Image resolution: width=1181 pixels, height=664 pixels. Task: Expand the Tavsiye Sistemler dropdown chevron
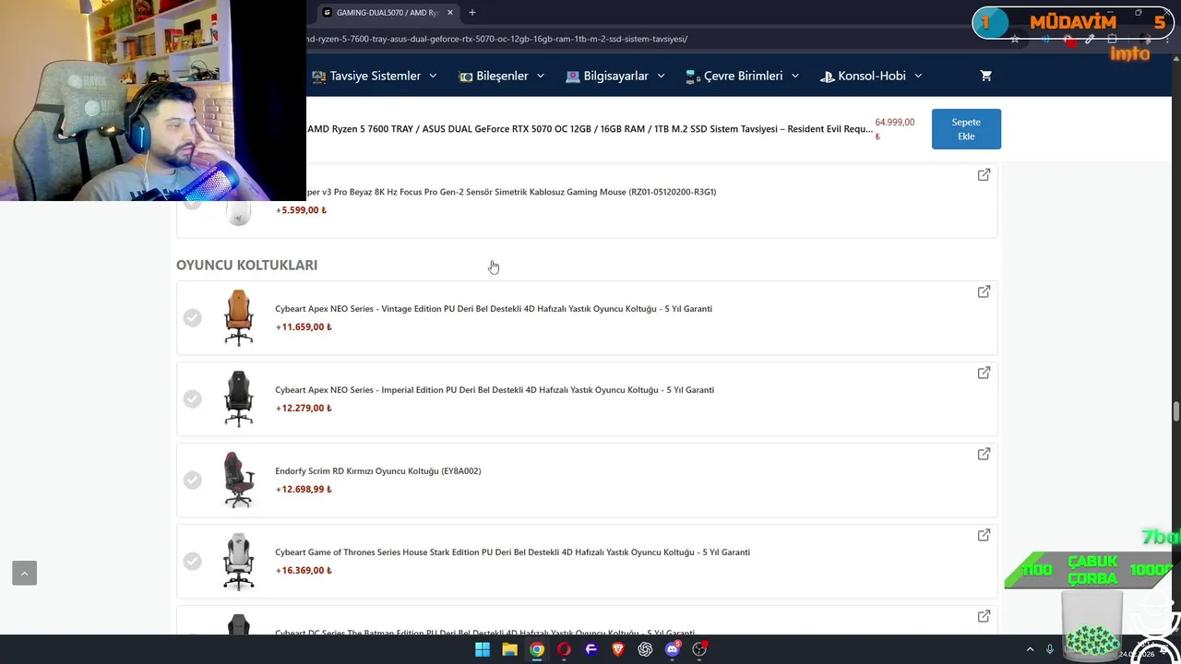coord(433,76)
